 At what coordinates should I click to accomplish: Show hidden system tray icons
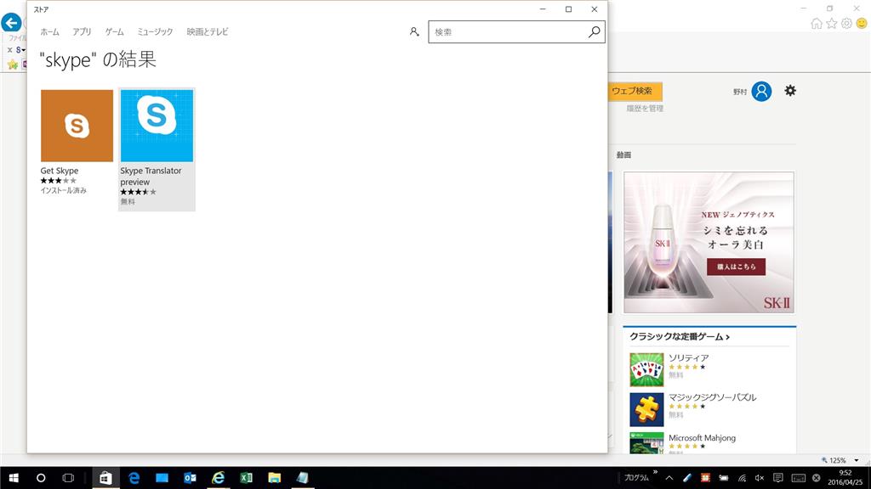pos(669,478)
